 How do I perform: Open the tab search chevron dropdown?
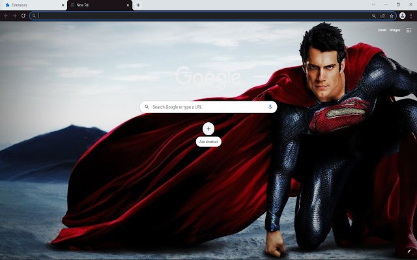pyautogui.click(x=373, y=5)
